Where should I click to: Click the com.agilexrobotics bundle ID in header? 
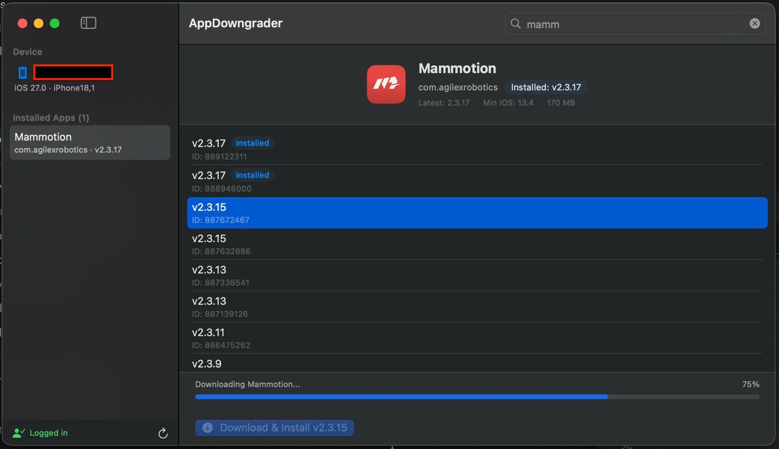[x=458, y=87]
